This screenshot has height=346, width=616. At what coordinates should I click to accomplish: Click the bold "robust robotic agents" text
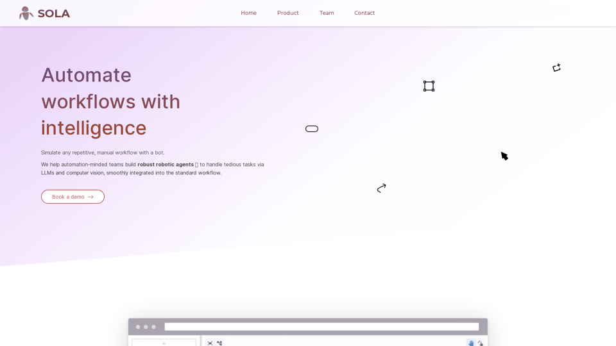point(165,165)
